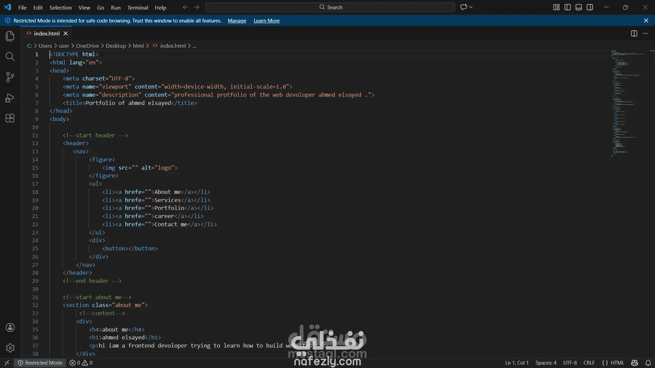The height and width of the screenshot is (368, 655).
Task: Open the Terminal menu
Action: tap(137, 7)
